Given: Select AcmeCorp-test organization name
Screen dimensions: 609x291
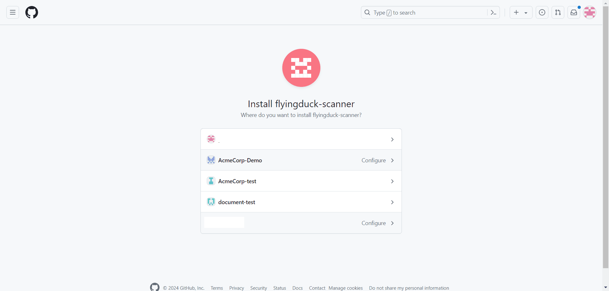Looking at the screenshot, I should 237,181.
